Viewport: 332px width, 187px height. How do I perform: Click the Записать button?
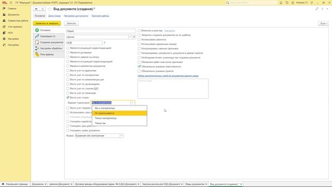[72, 23]
